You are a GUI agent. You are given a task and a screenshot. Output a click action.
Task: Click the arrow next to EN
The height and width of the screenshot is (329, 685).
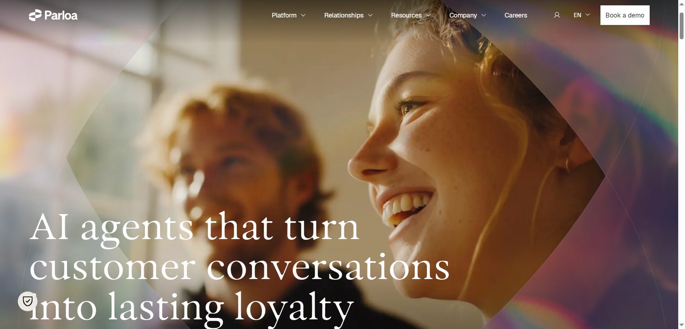(x=588, y=15)
